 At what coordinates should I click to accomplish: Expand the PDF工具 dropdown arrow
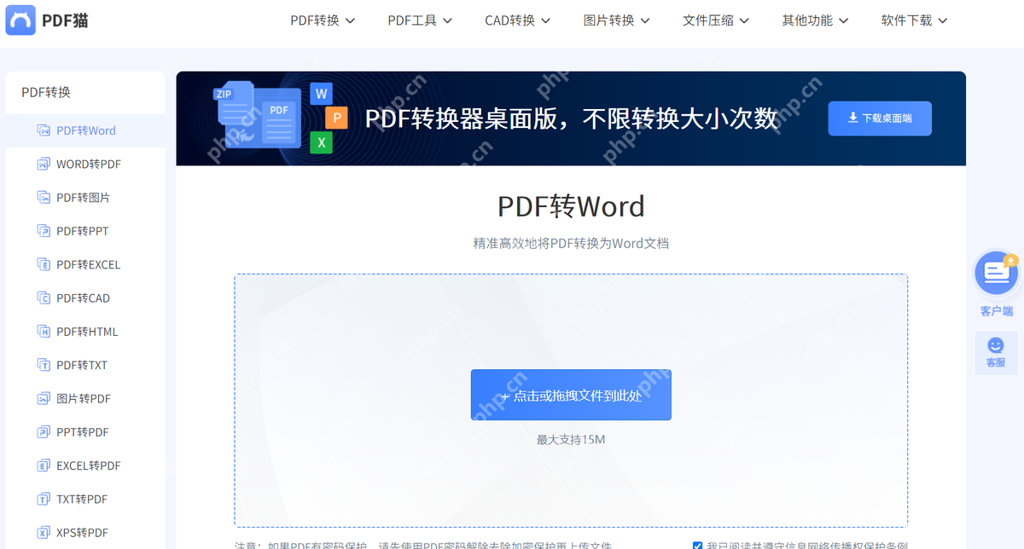(x=447, y=20)
